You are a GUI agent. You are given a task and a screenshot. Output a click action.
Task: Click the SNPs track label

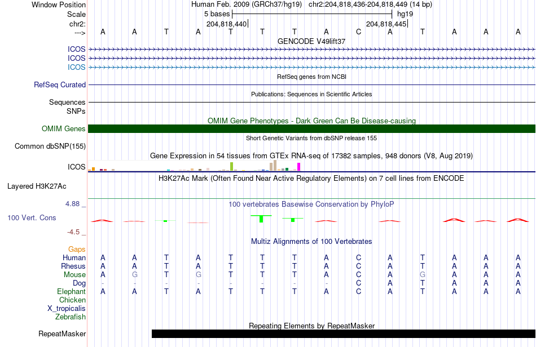(76, 111)
